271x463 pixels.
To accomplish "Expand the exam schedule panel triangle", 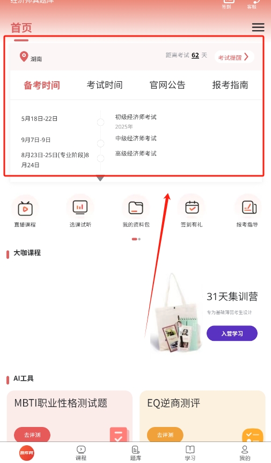I will pos(100,178).
